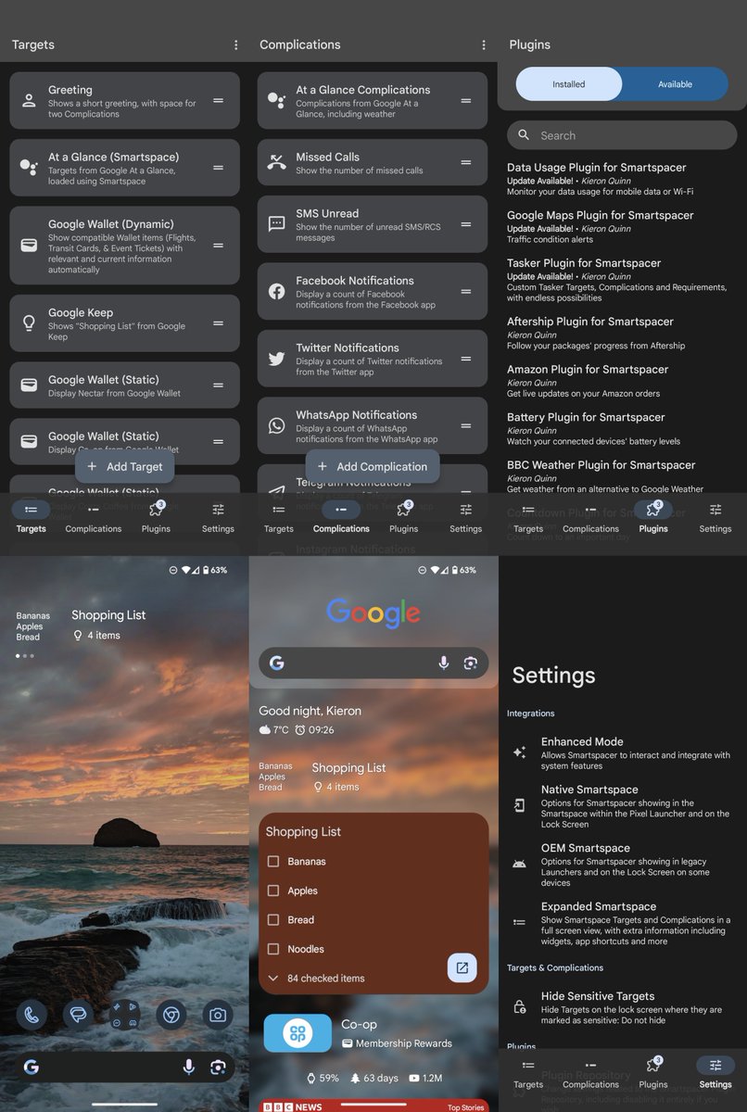Grab the Greeting target's drag handle
The height and width of the screenshot is (1112, 747).
[x=218, y=100]
